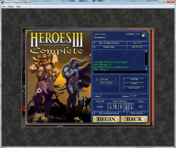Enable the Wars of Mages checkbox

[98, 83]
